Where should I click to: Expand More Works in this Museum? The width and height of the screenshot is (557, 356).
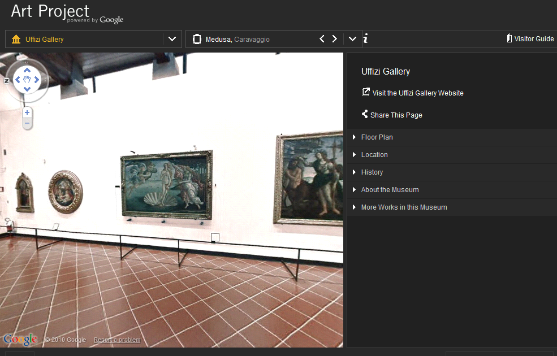[452, 207]
